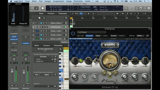Image resolution: width=160 pixels, height=90 pixels.
Task: Click the automation curve icon in tracks toolbar
Action: tap(72, 13)
